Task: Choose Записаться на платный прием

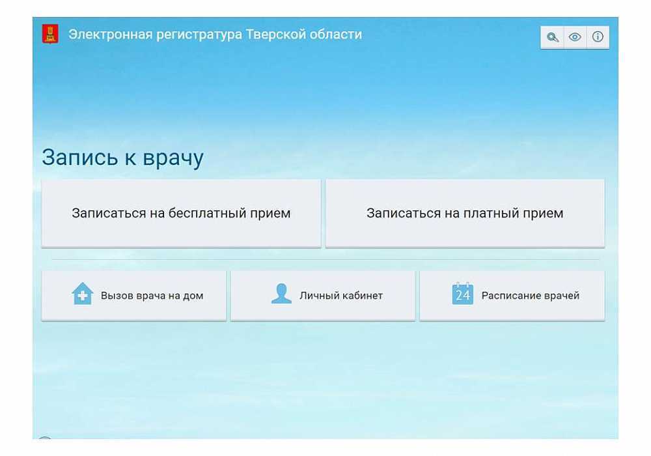Action: [x=465, y=214]
